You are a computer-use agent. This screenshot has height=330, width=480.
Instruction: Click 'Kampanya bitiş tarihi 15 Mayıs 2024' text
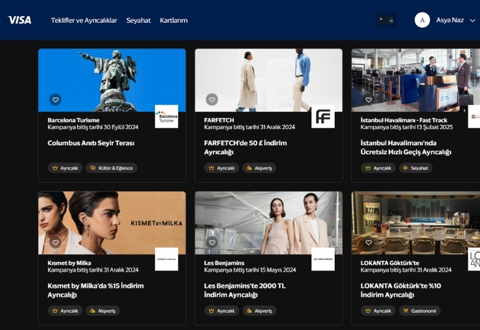(250, 270)
